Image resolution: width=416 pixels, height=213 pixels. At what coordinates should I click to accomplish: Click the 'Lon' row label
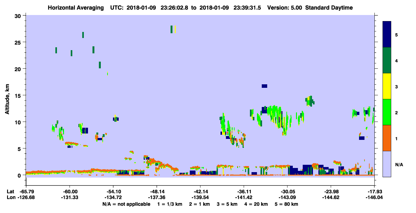pyautogui.click(x=11, y=197)
